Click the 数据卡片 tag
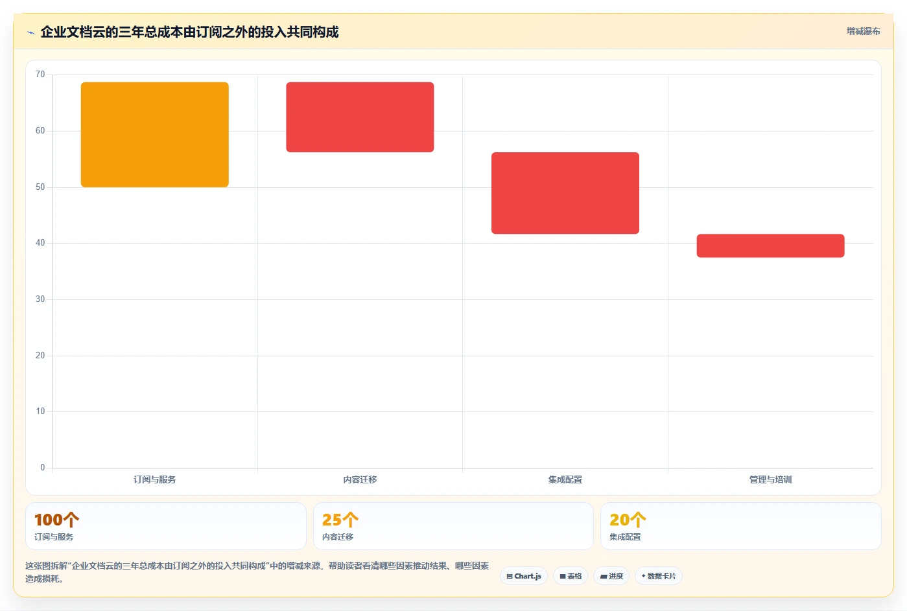The width and height of the screenshot is (907, 611). click(x=659, y=576)
